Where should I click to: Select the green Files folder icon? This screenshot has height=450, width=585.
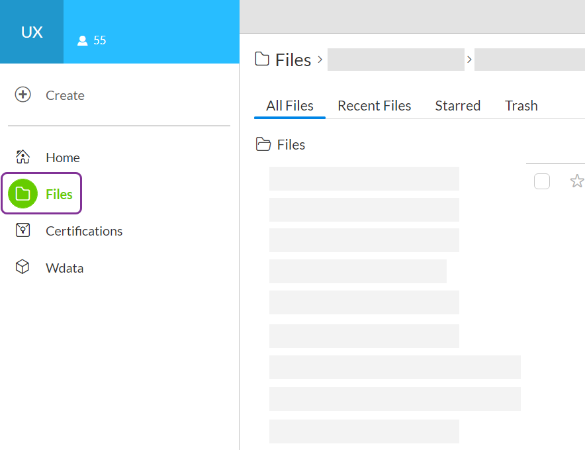[22, 194]
